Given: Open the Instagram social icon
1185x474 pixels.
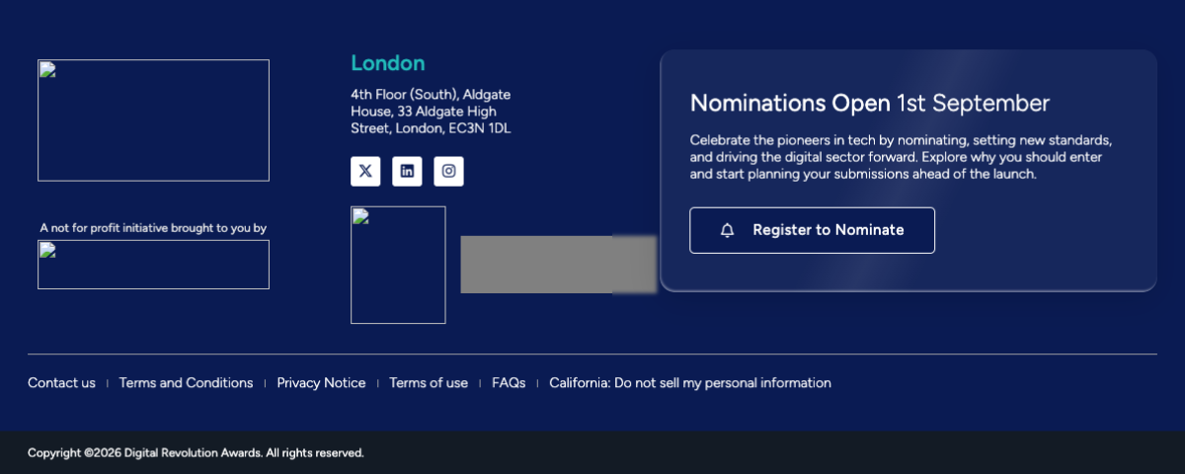Looking at the screenshot, I should pyautogui.click(x=448, y=171).
